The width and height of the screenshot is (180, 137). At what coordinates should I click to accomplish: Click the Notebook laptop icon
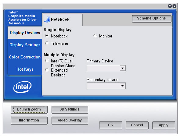point(47,19)
